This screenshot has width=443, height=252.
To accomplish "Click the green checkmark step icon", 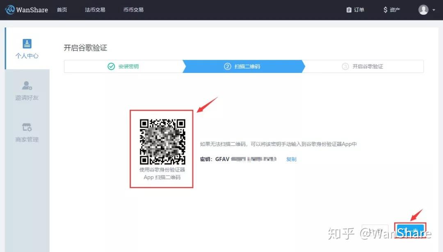I will pos(111,66).
